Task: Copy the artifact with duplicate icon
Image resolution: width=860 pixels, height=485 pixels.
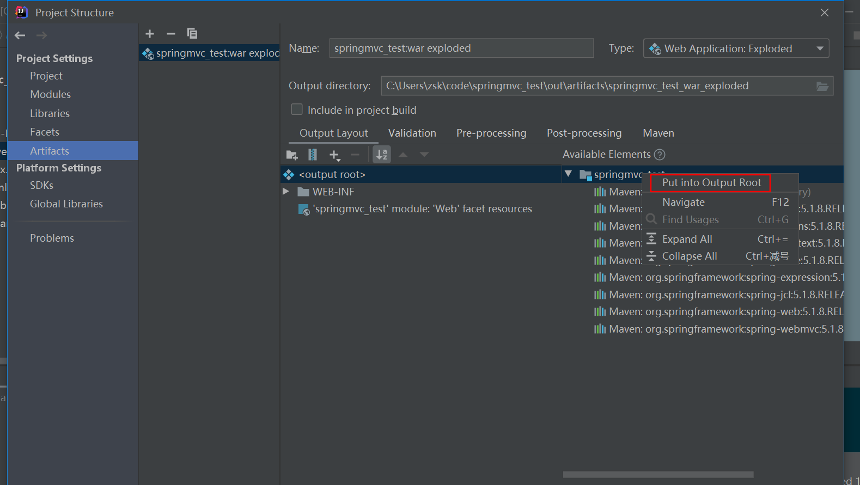Action: tap(192, 34)
